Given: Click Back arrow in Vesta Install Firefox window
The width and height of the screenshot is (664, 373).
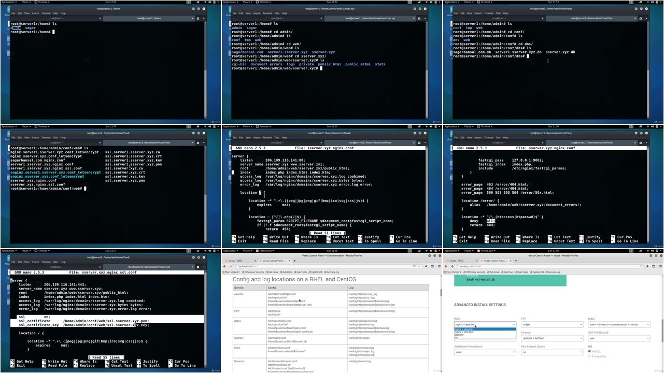Looking at the screenshot, I should point(452,266).
